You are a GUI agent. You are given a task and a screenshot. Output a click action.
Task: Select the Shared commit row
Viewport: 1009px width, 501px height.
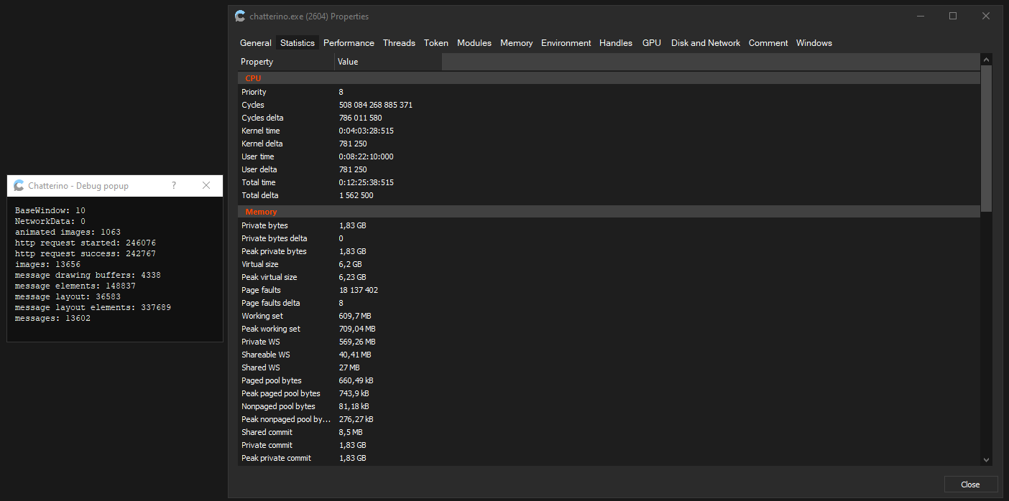pyautogui.click(x=609, y=432)
